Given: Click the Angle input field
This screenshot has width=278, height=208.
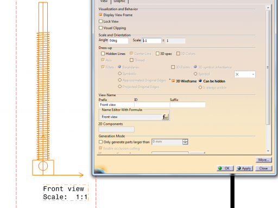Looking at the screenshot, I should [118, 41].
